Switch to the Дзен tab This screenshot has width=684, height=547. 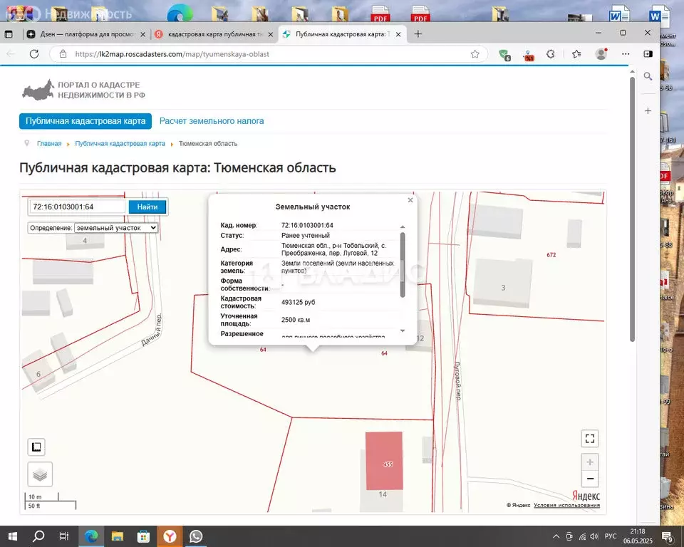[86, 34]
